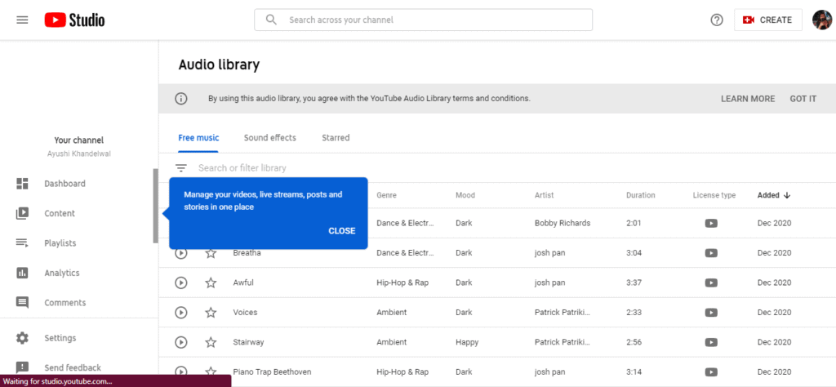Click the filter icon beside library search
Image resolution: width=836 pixels, height=387 pixels.
point(181,168)
